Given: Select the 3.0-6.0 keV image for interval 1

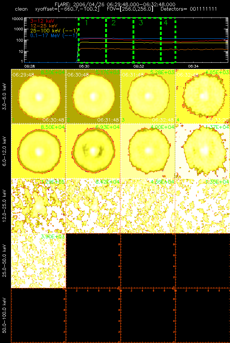Looking at the screenshot, I should [38, 96].
